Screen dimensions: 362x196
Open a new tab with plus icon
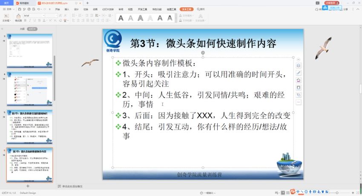point(87,3)
